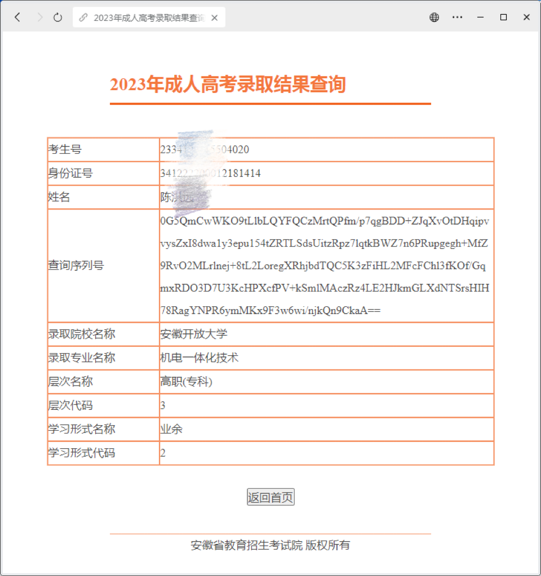Click the 考生号 number value
541x576 pixels.
click(x=205, y=150)
